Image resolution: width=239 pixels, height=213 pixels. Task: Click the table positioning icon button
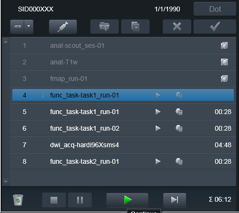(18, 27)
